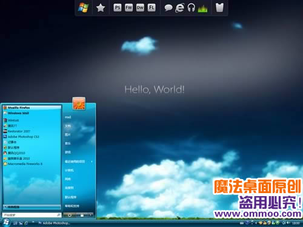Open the green equalizer icon in the dock

(x=202, y=8)
